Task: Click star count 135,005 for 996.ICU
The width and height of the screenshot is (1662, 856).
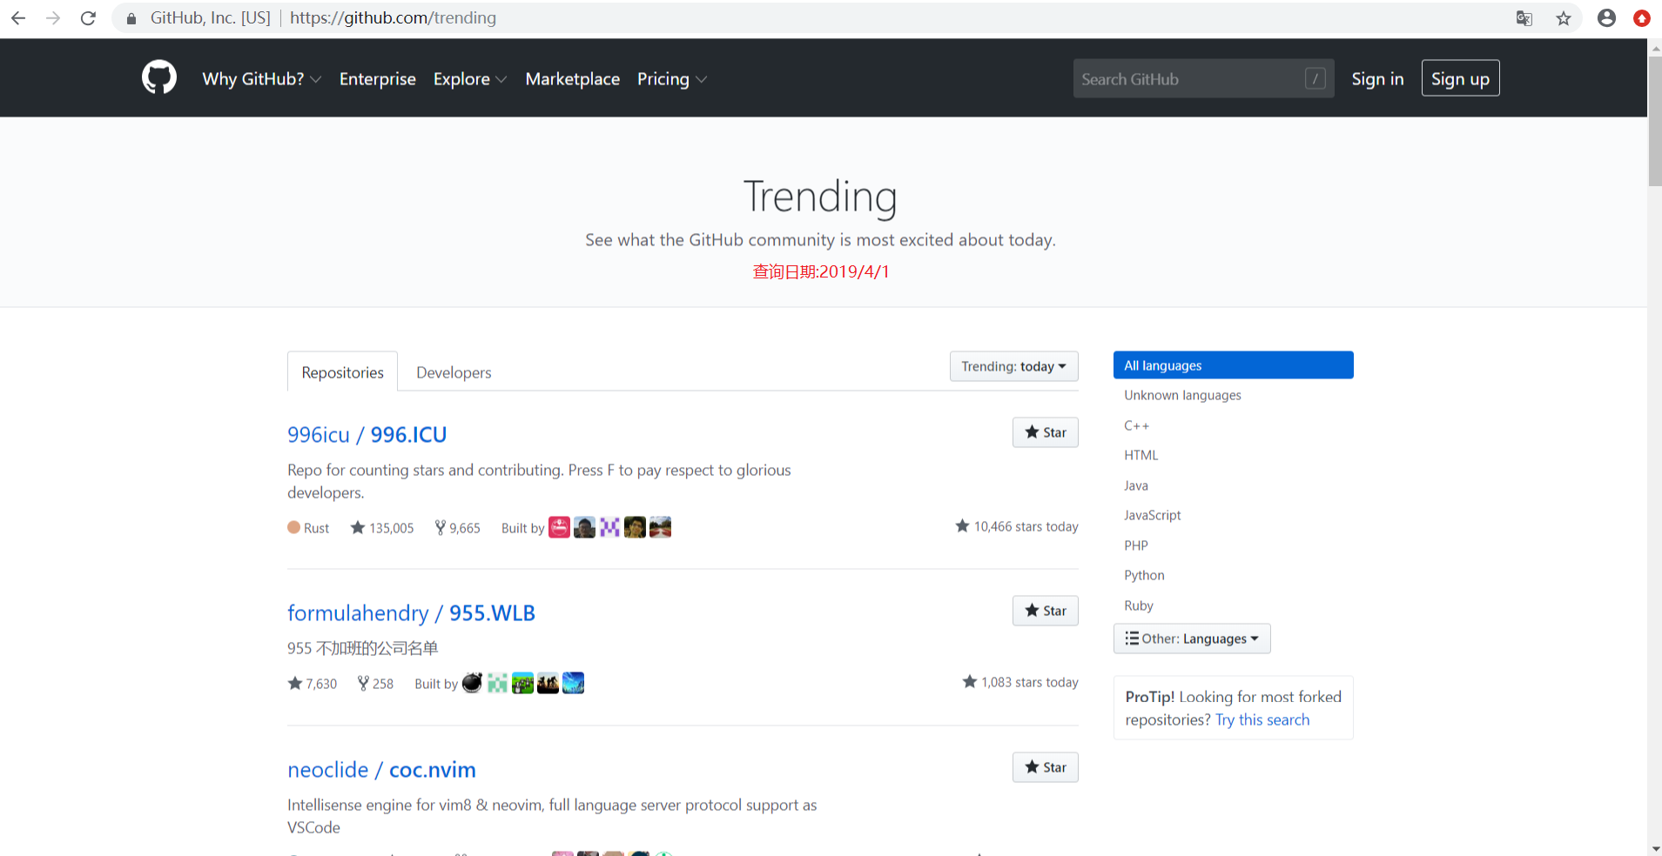Action: tap(382, 528)
